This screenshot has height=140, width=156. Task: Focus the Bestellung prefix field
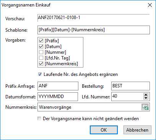coord(130,86)
